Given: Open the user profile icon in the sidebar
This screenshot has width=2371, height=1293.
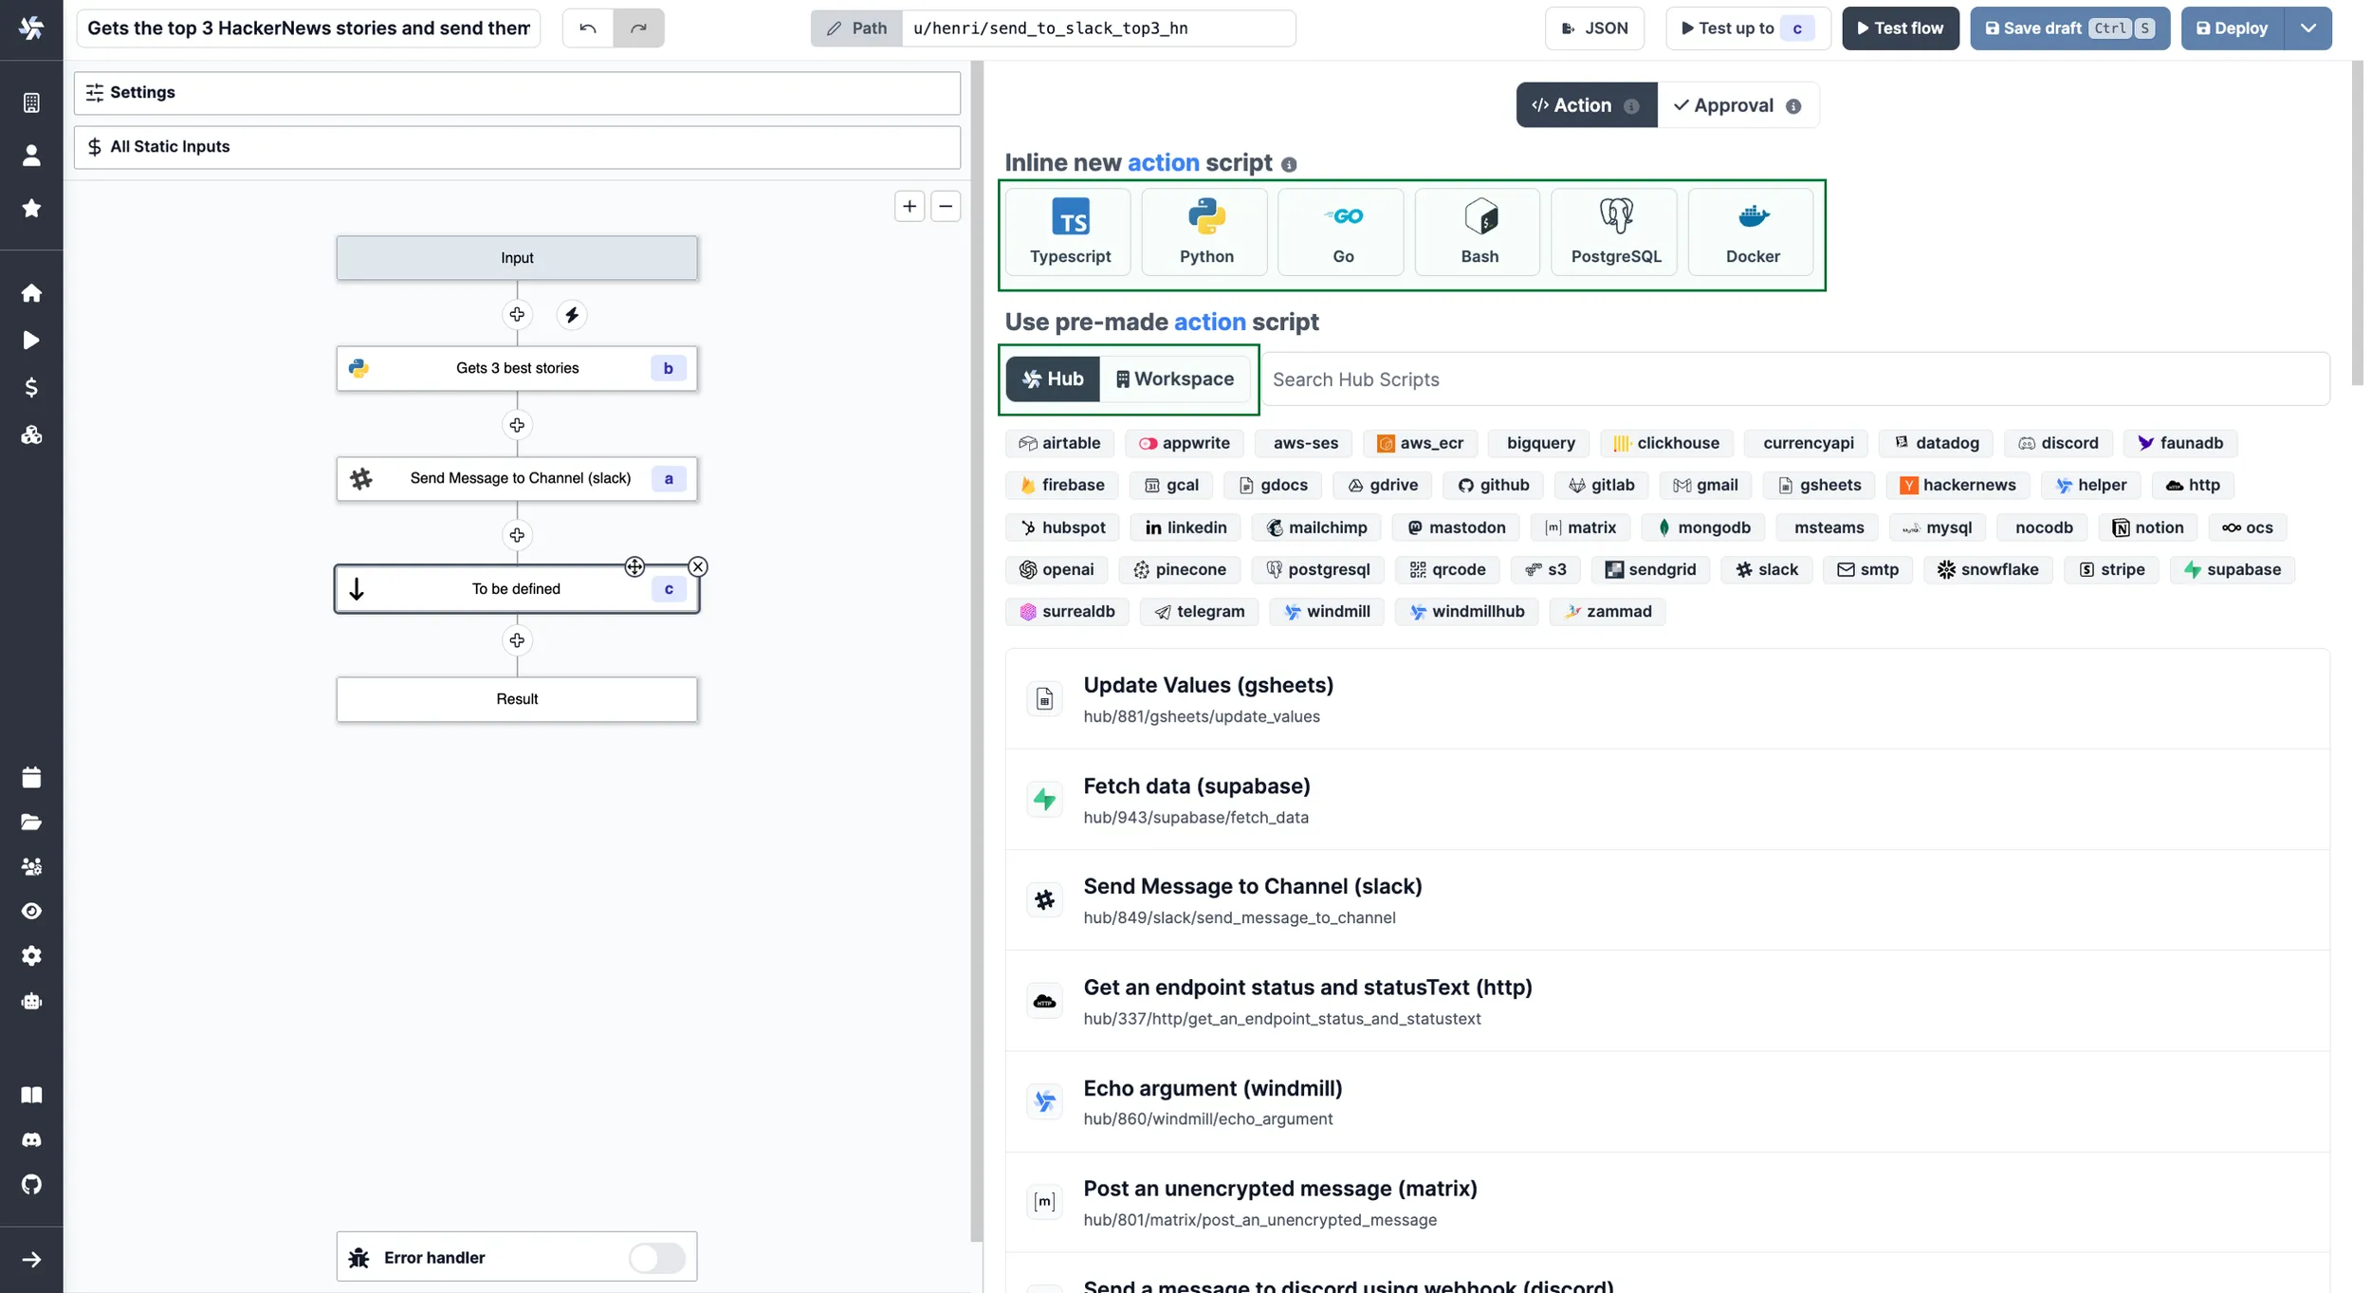Looking at the screenshot, I should (x=31, y=155).
